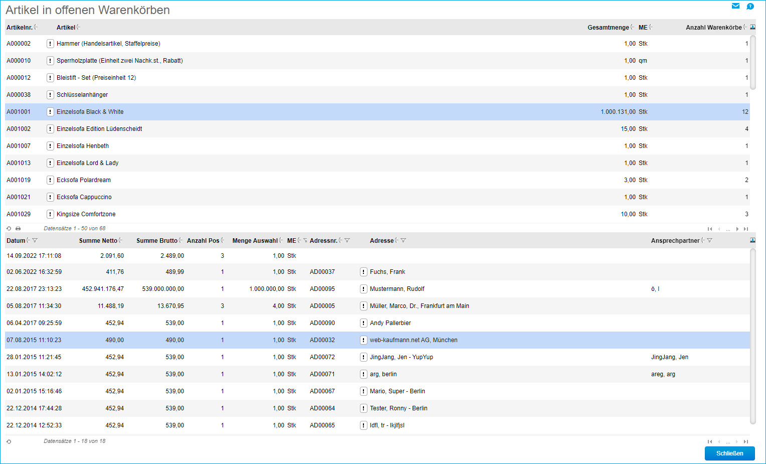Refresh the lower shopping cart table
Screen dimensions: 766x464
click(x=9, y=441)
